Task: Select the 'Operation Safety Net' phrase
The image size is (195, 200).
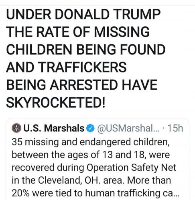Action: [131, 168]
